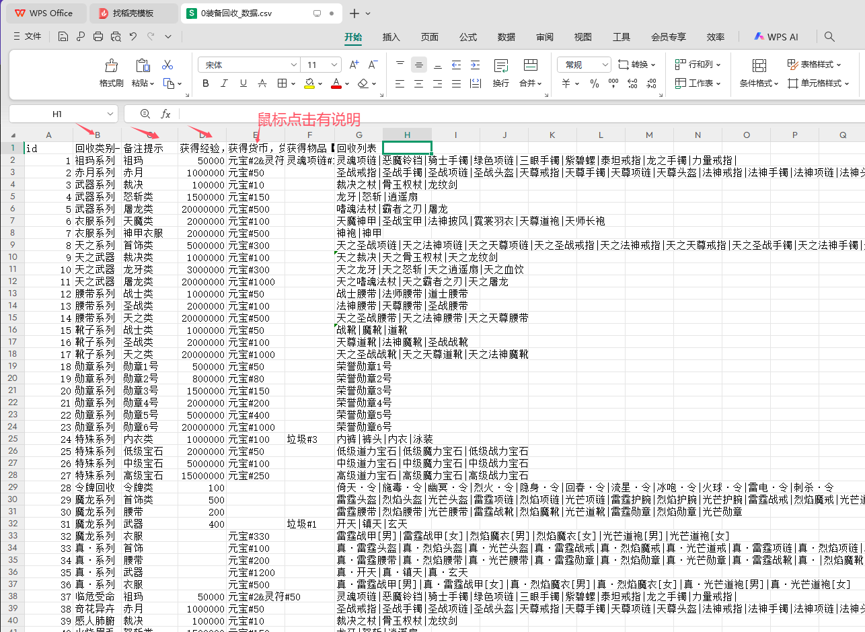
Task: Open the font name dropdown (宋体)
Action: pos(293,65)
